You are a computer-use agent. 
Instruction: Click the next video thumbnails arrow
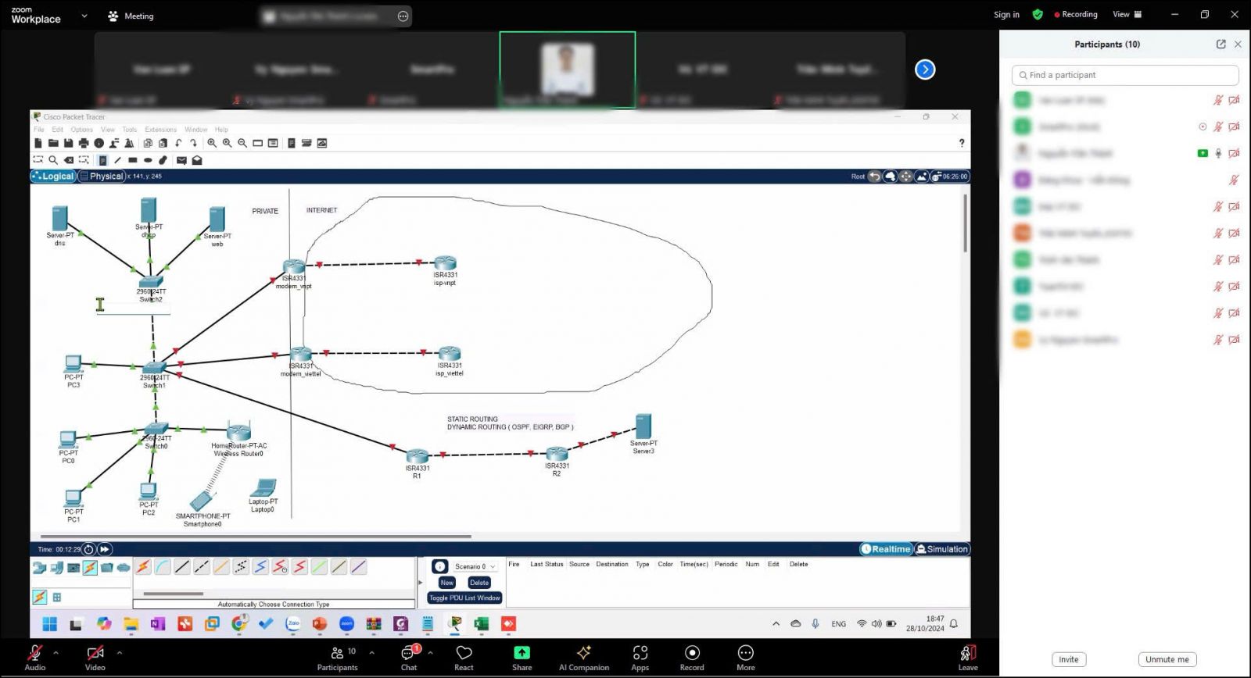(x=925, y=70)
